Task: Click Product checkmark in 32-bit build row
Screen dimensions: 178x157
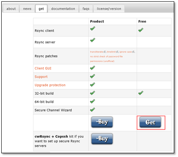Action: tap(93, 93)
